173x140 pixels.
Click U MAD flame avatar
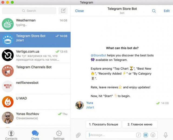coord(8,102)
